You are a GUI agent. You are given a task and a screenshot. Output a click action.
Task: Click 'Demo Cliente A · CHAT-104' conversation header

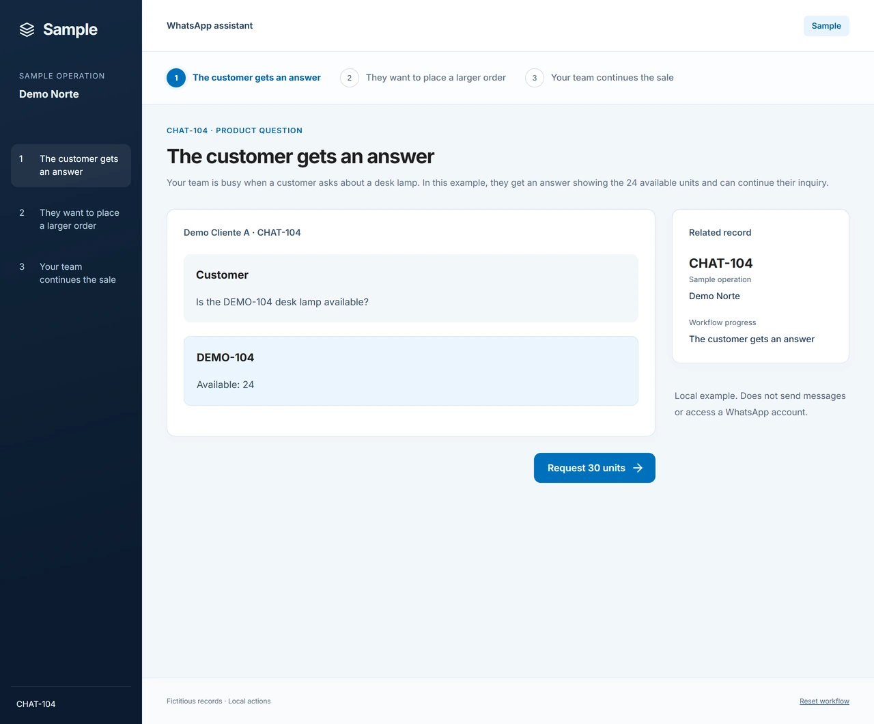coord(242,233)
